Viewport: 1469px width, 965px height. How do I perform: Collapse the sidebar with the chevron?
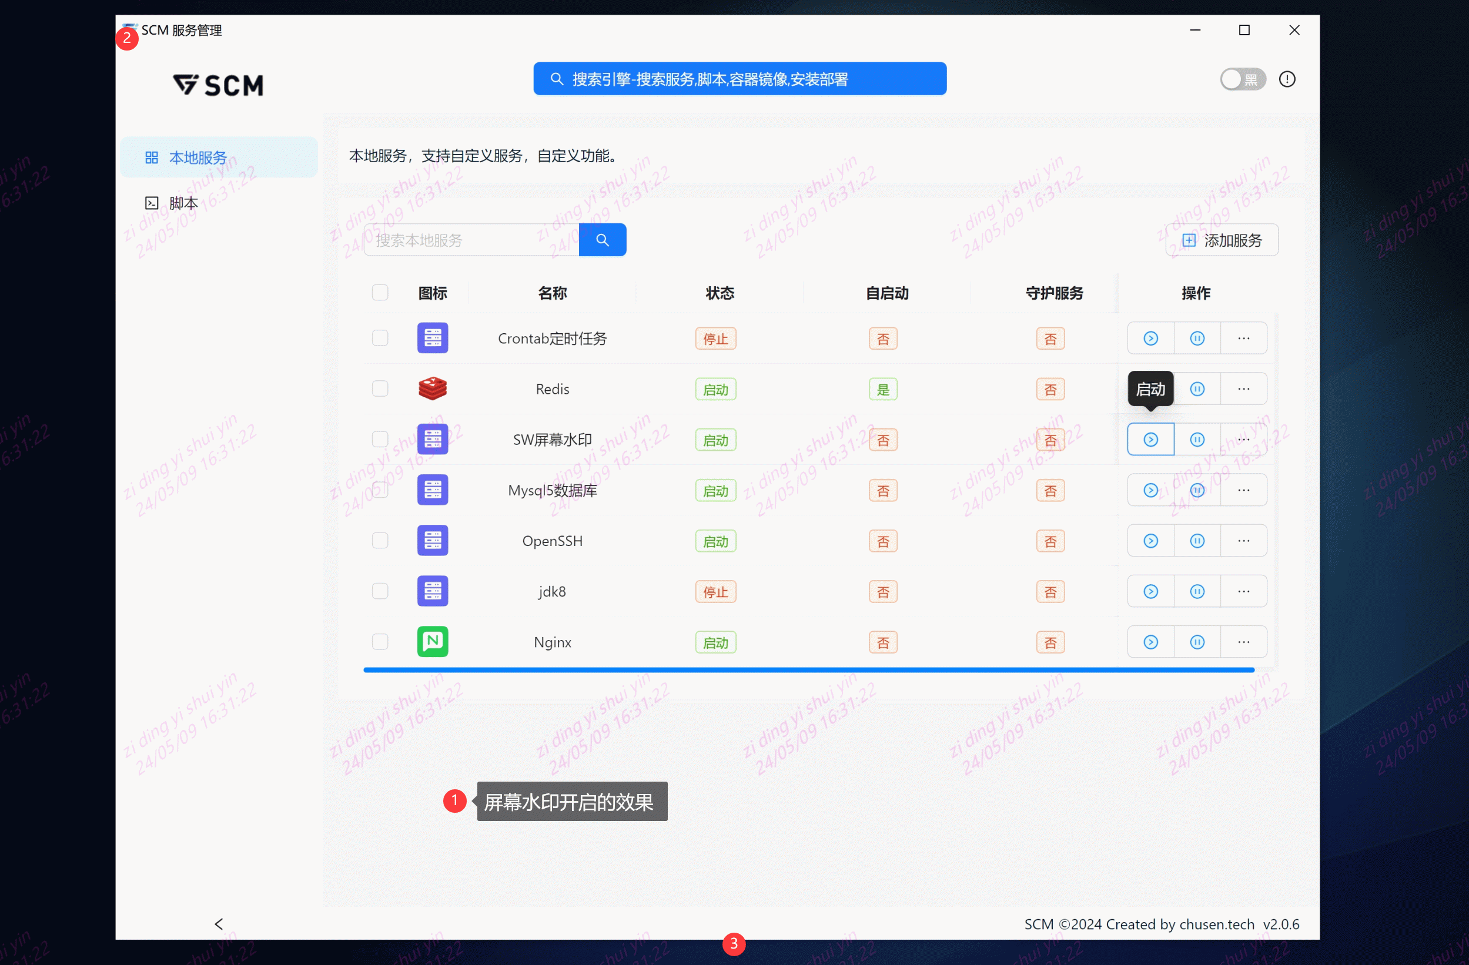click(x=219, y=924)
